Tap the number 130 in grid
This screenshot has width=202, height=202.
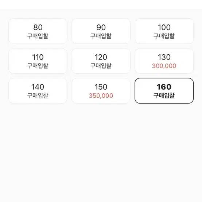(164, 57)
